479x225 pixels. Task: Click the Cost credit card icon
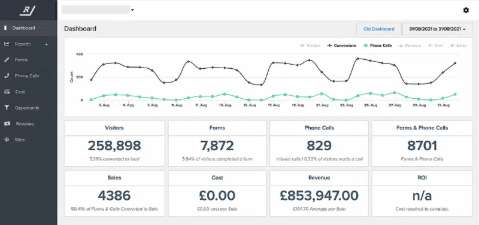7,92
